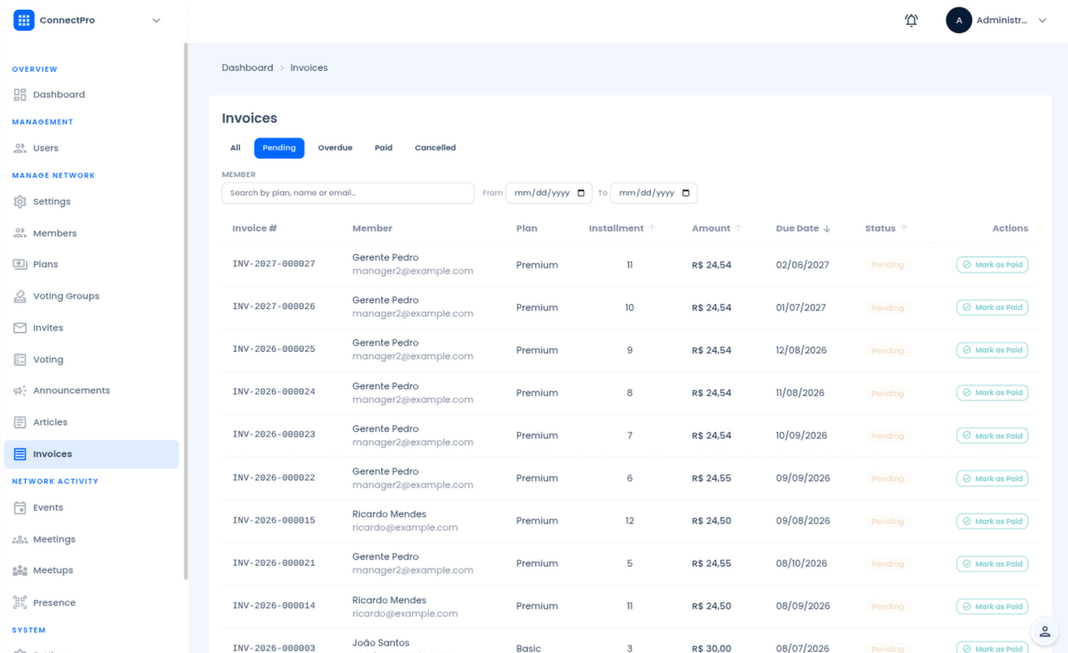Open Meetings in the sidebar
Screen dimensions: 1068x653
tap(92, 539)
